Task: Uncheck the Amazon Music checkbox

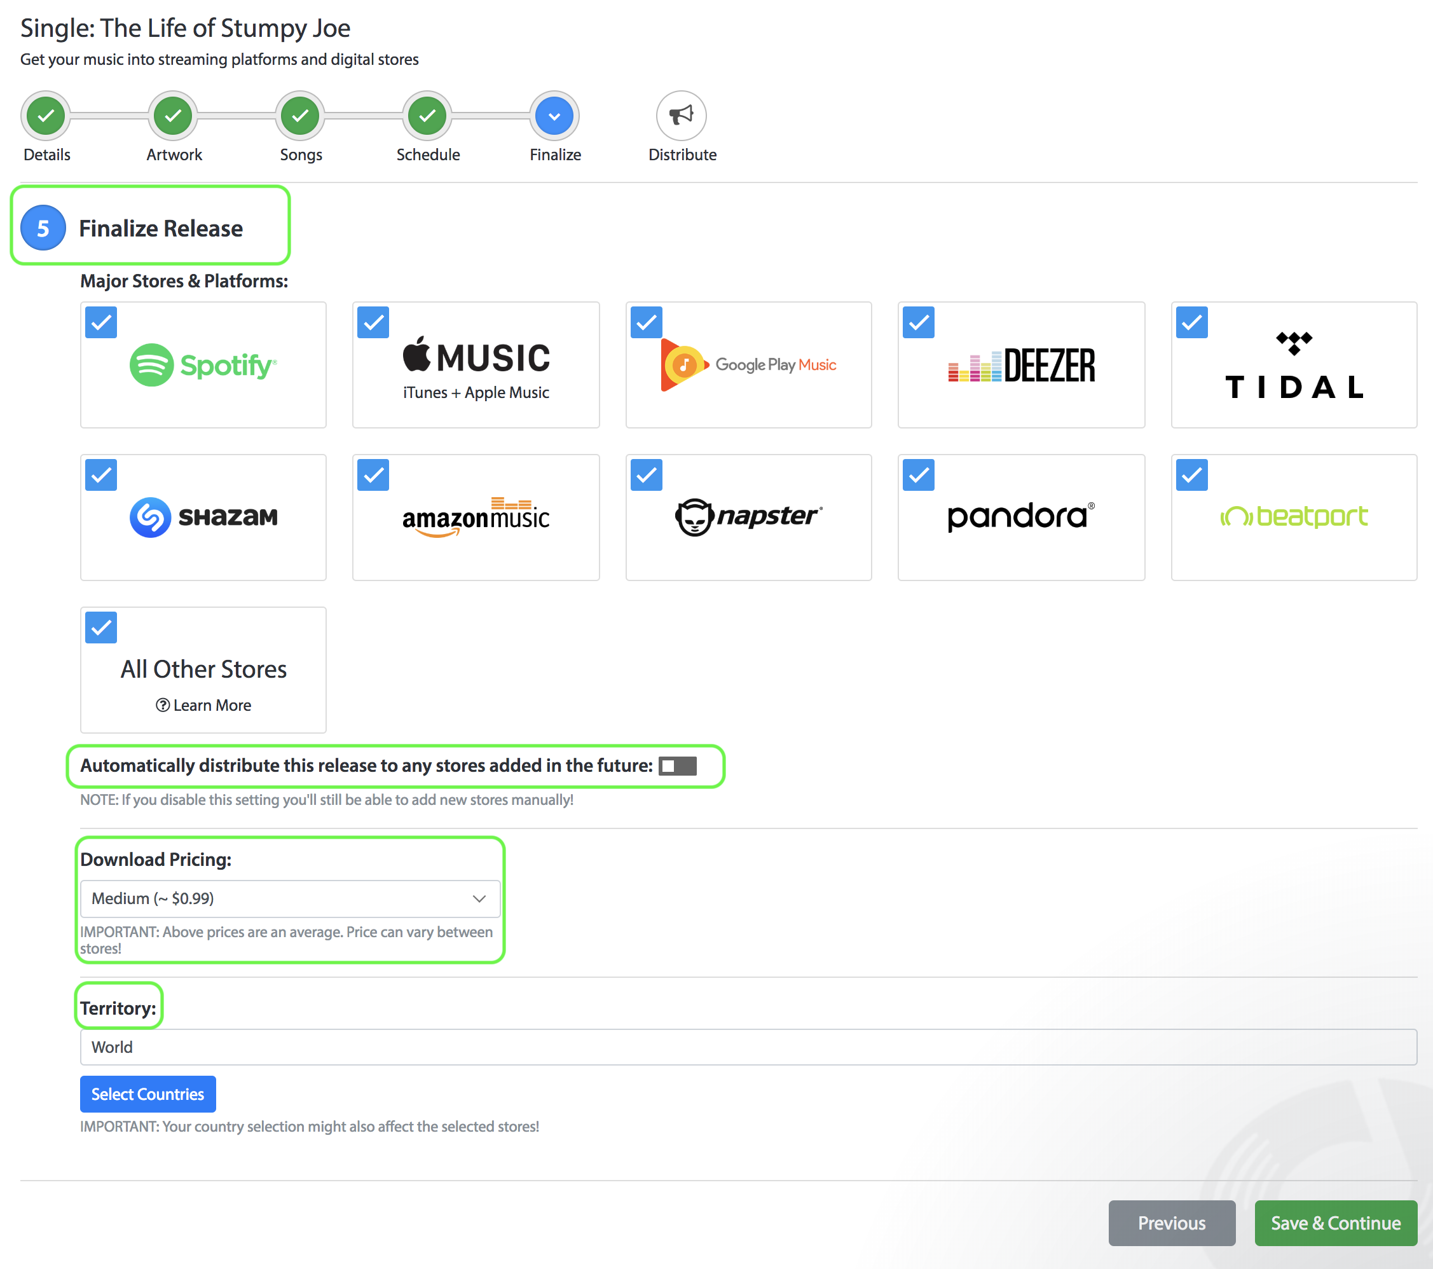Action: (373, 476)
